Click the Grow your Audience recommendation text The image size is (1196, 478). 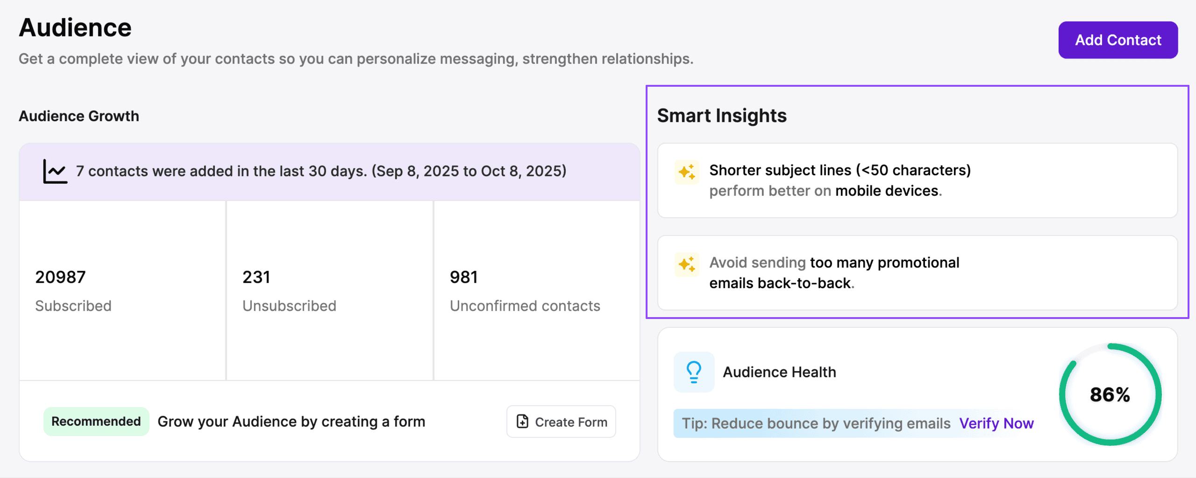(291, 422)
